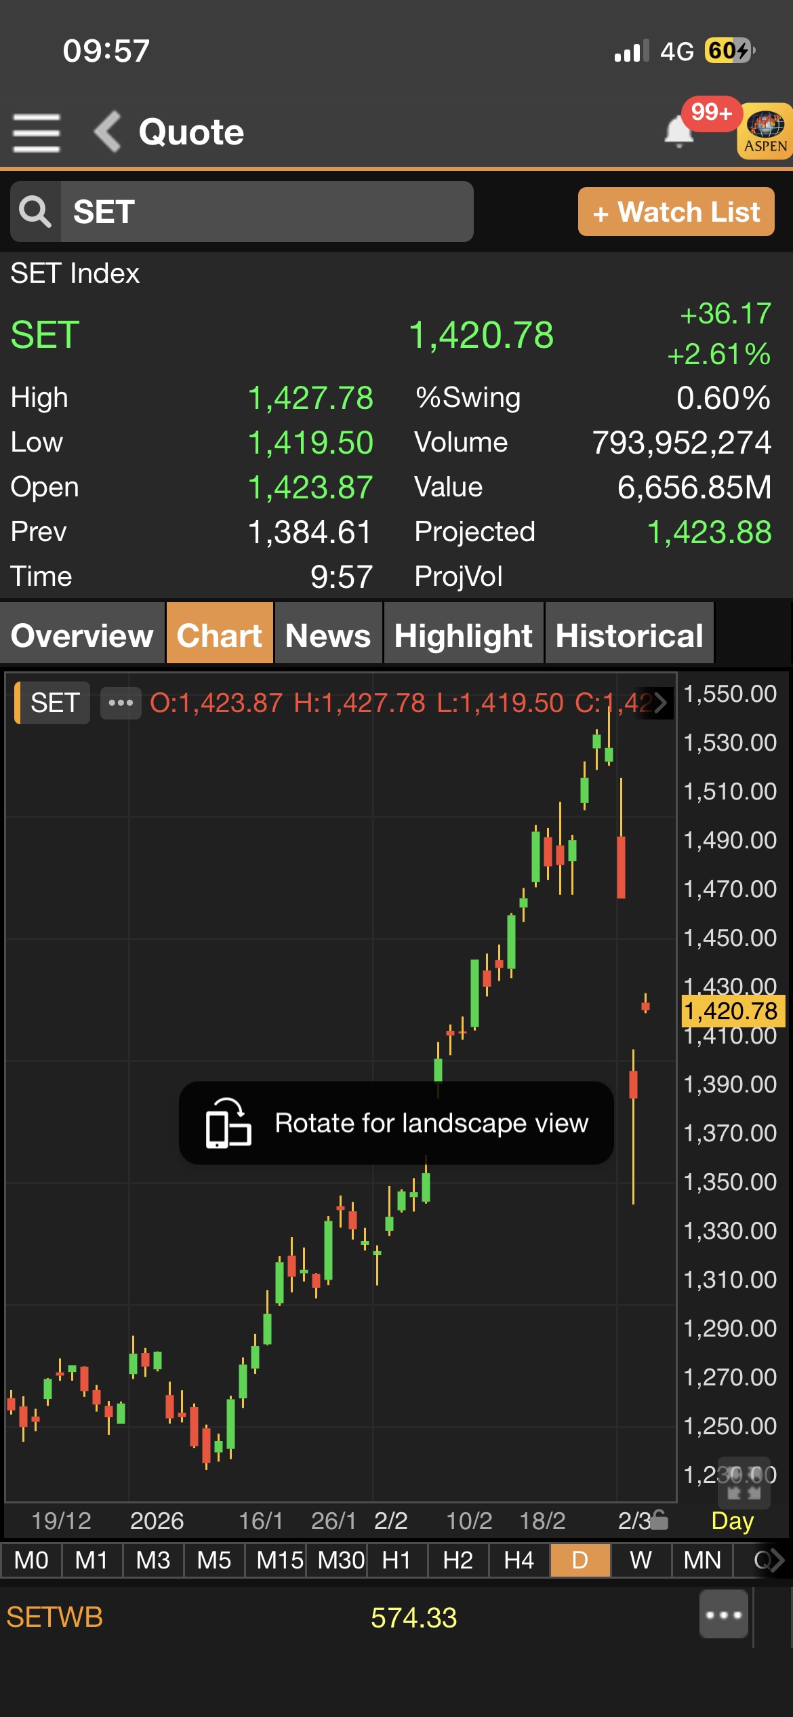Open the Historical tab
This screenshot has height=1717, width=793.
click(629, 635)
